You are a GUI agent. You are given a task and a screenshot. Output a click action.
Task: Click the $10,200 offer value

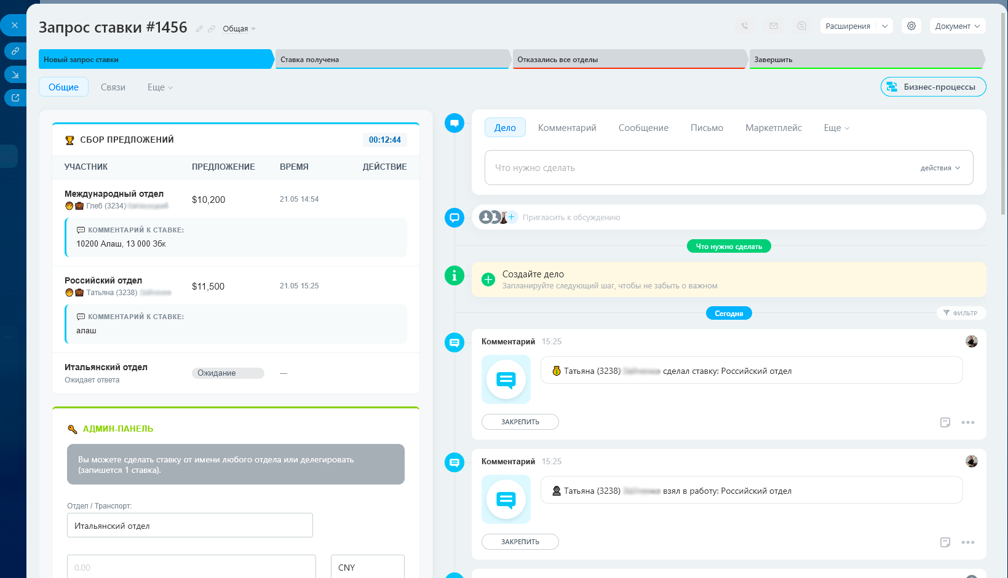pos(208,200)
